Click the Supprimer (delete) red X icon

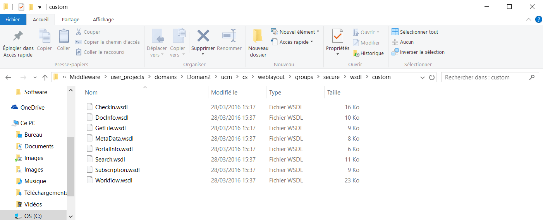pos(203,36)
